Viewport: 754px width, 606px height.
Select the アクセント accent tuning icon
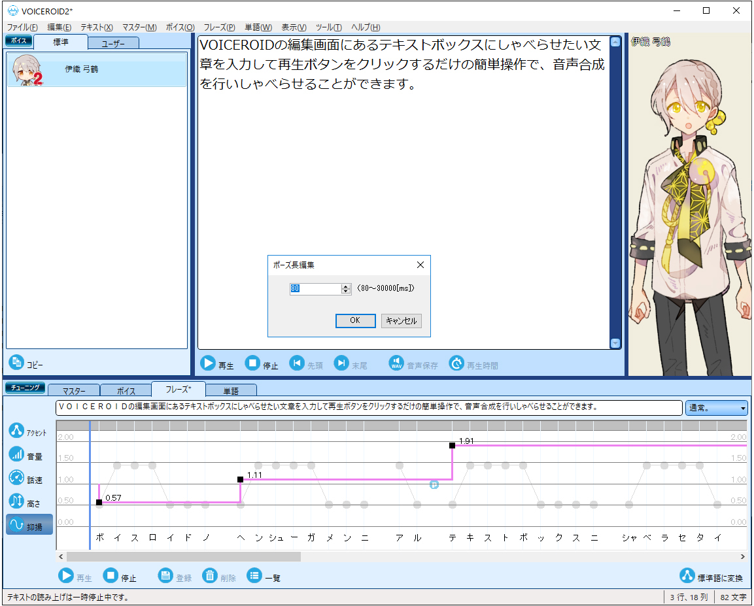pos(16,431)
